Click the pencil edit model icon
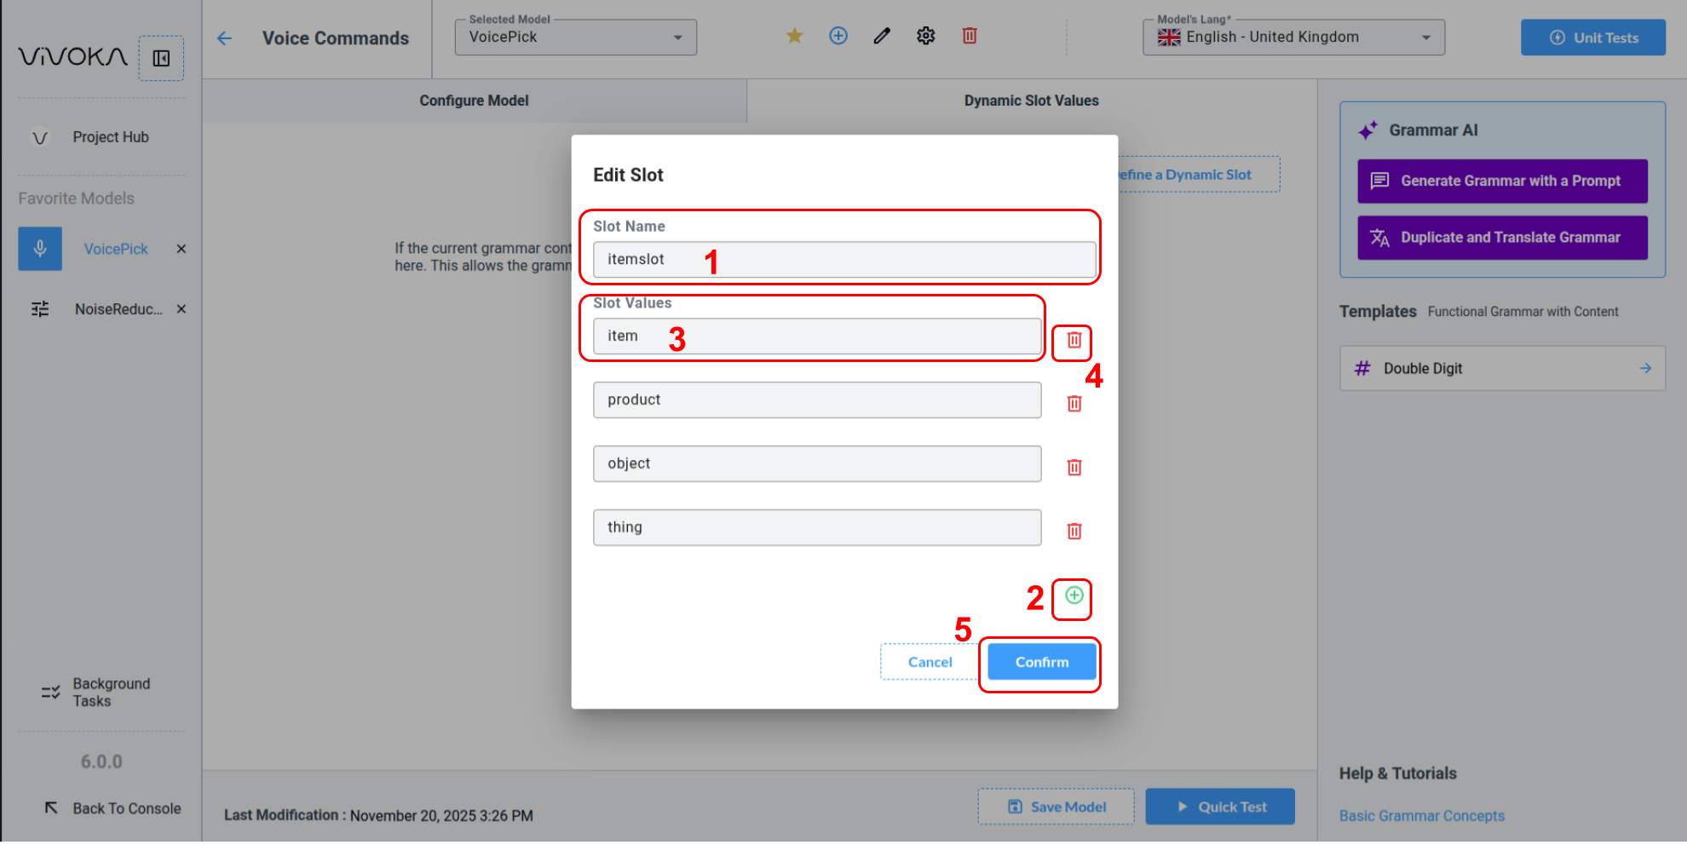Image resolution: width=1687 pixels, height=845 pixels. 882,36
